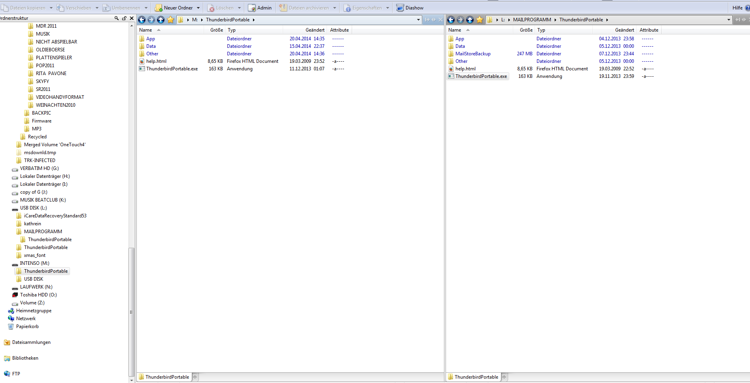Click the Umbenennen toolbar button
750x383 pixels.
pyautogui.click(x=122, y=8)
